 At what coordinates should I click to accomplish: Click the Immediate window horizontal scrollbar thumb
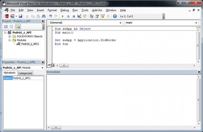[56, 128]
